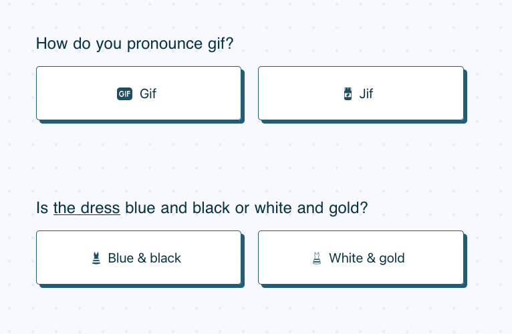512x334 pixels.
Task: Choose the White & gold answer
Action: coord(360,258)
